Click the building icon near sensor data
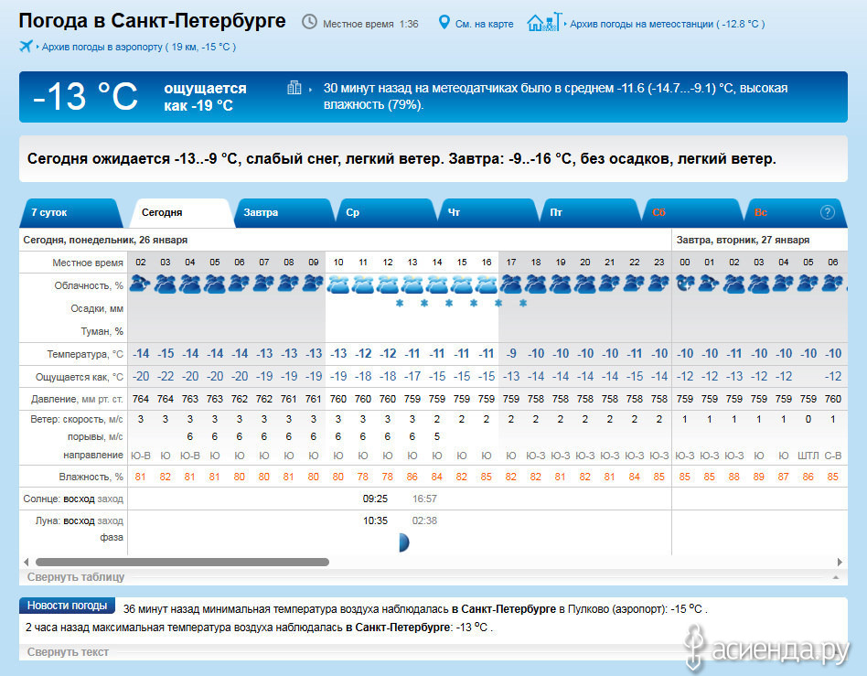This screenshot has width=867, height=676. coord(294,88)
